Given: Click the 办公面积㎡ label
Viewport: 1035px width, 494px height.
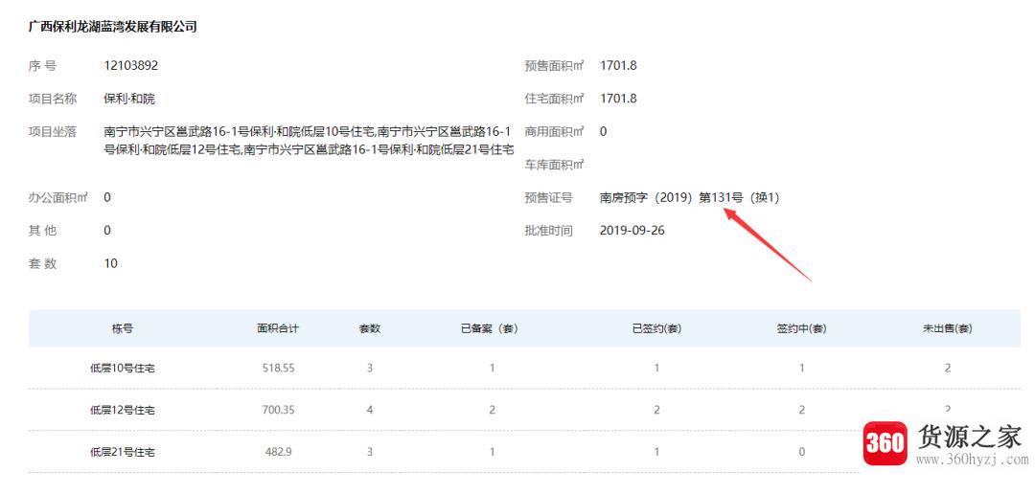Looking at the screenshot, I should click(x=58, y=197).
